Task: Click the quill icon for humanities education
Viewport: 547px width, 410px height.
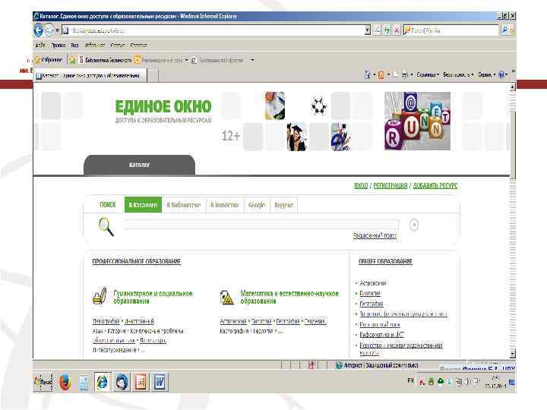Action: [100, 297]
